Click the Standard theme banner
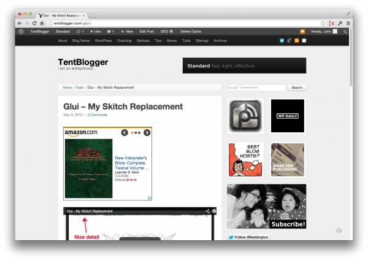 point(244,66)
